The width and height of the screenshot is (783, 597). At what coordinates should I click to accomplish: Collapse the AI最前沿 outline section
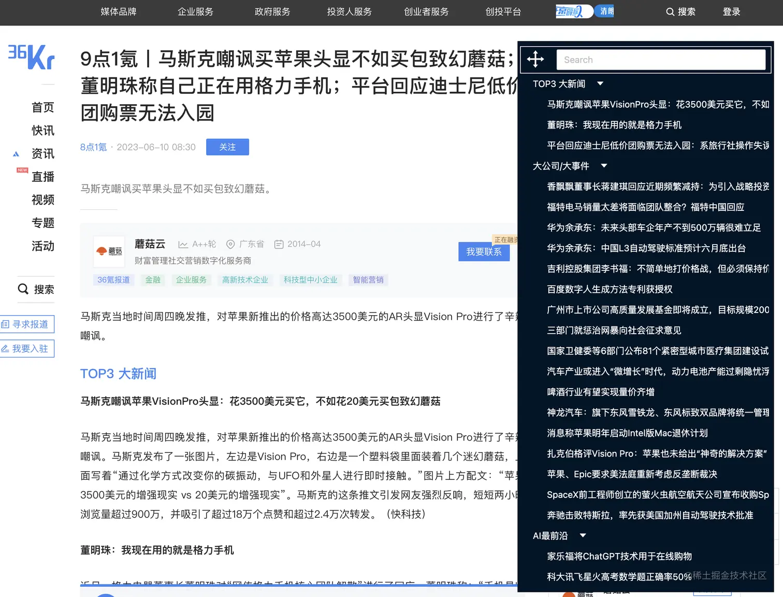click(x=583, y=535)
